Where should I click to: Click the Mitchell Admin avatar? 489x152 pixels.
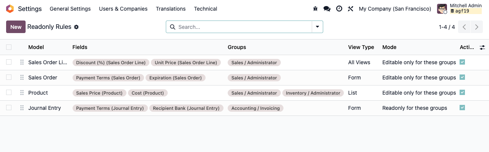442,9
